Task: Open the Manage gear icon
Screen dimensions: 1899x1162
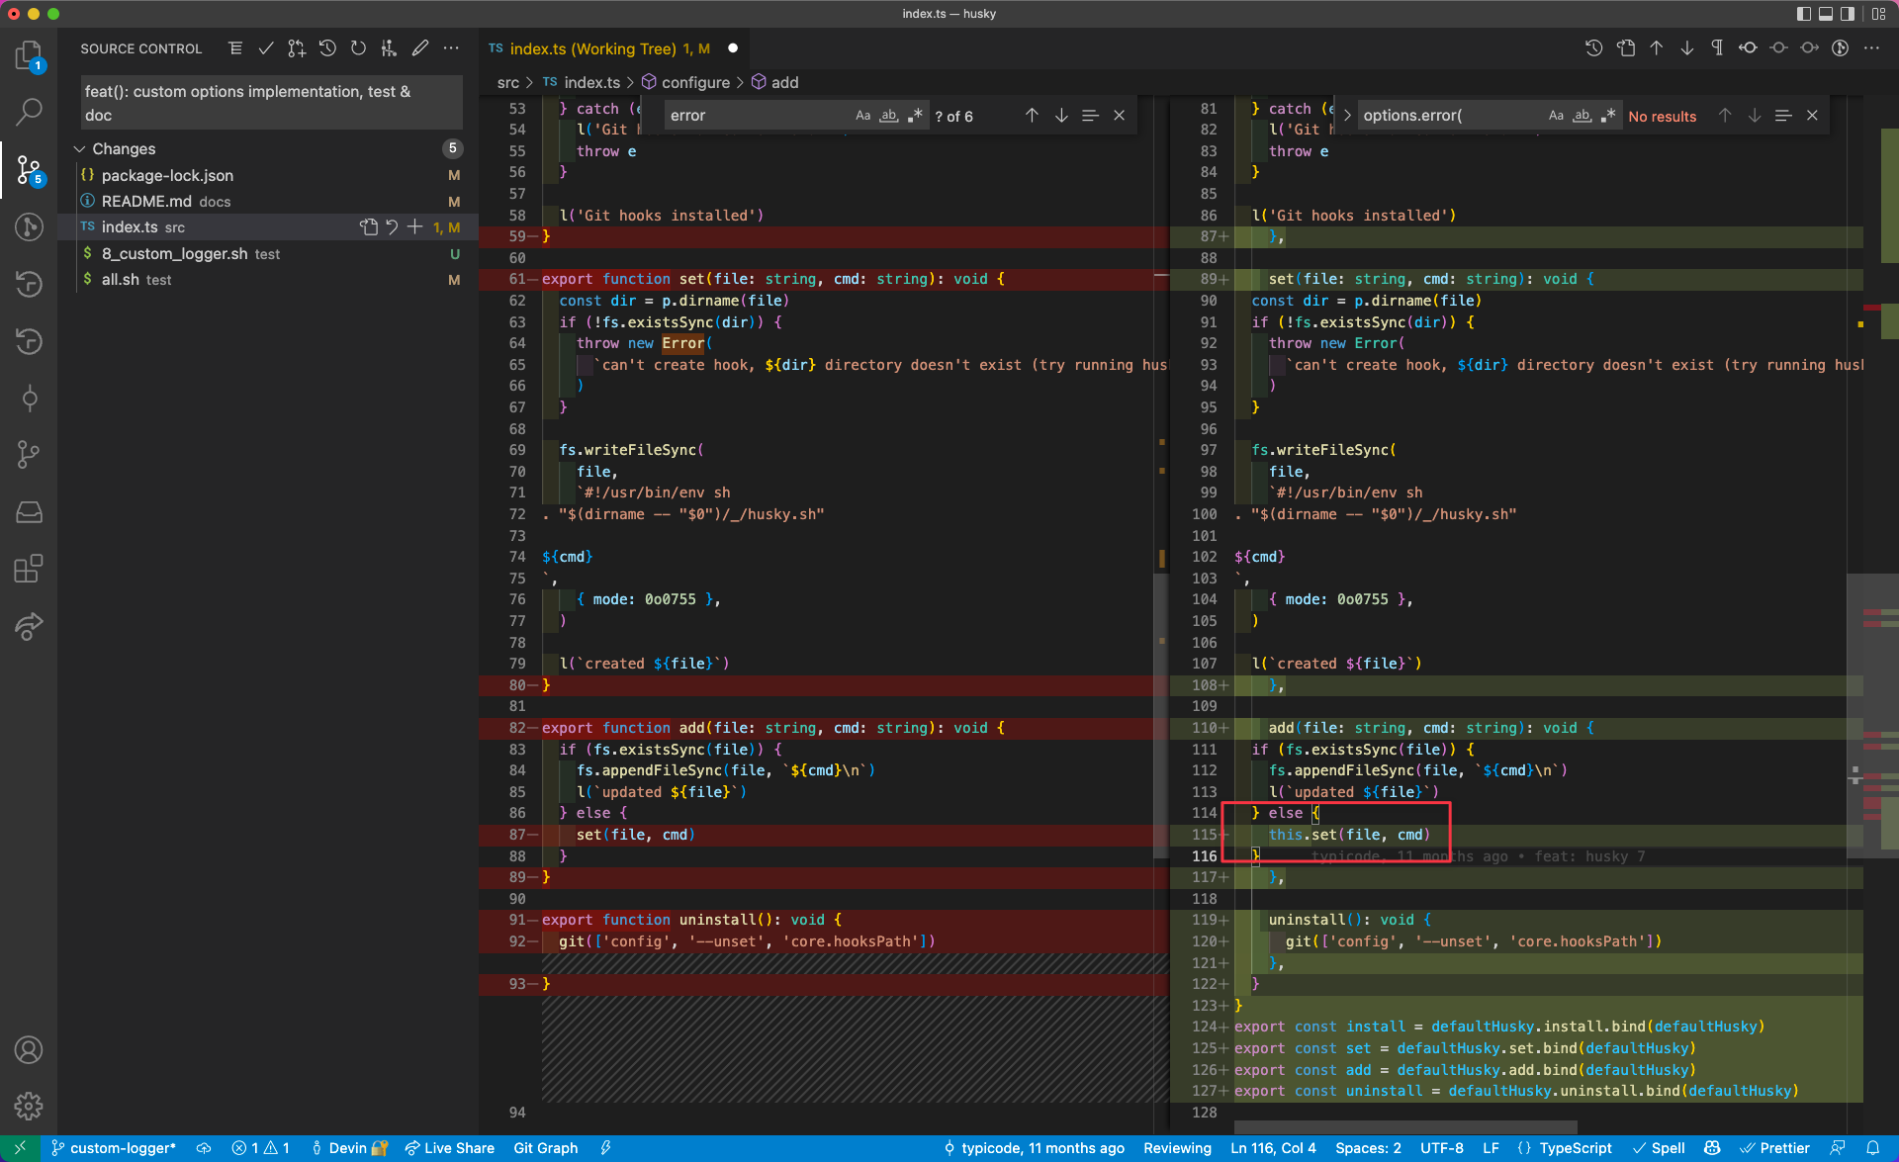Action: [x=29, y=1106]
